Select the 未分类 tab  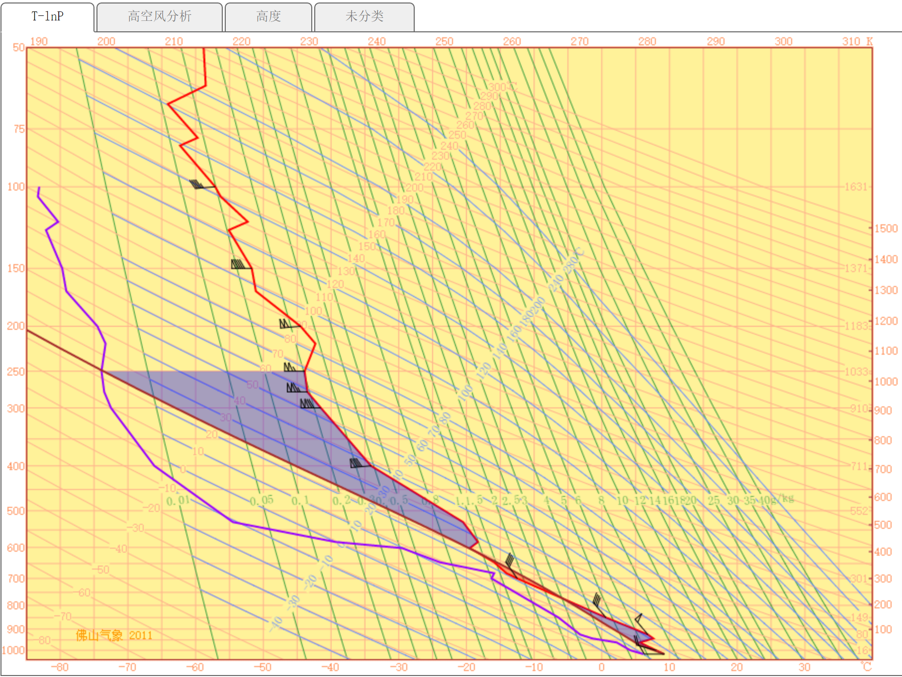pyautogui.click(x=364, y=16)
